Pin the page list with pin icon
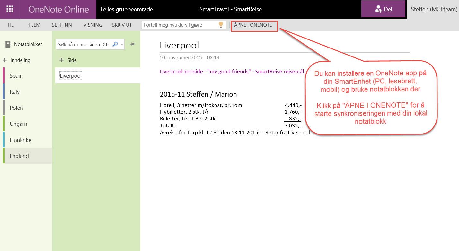The height and width of the screenshot is (251, 459). (x=132, y=44)
